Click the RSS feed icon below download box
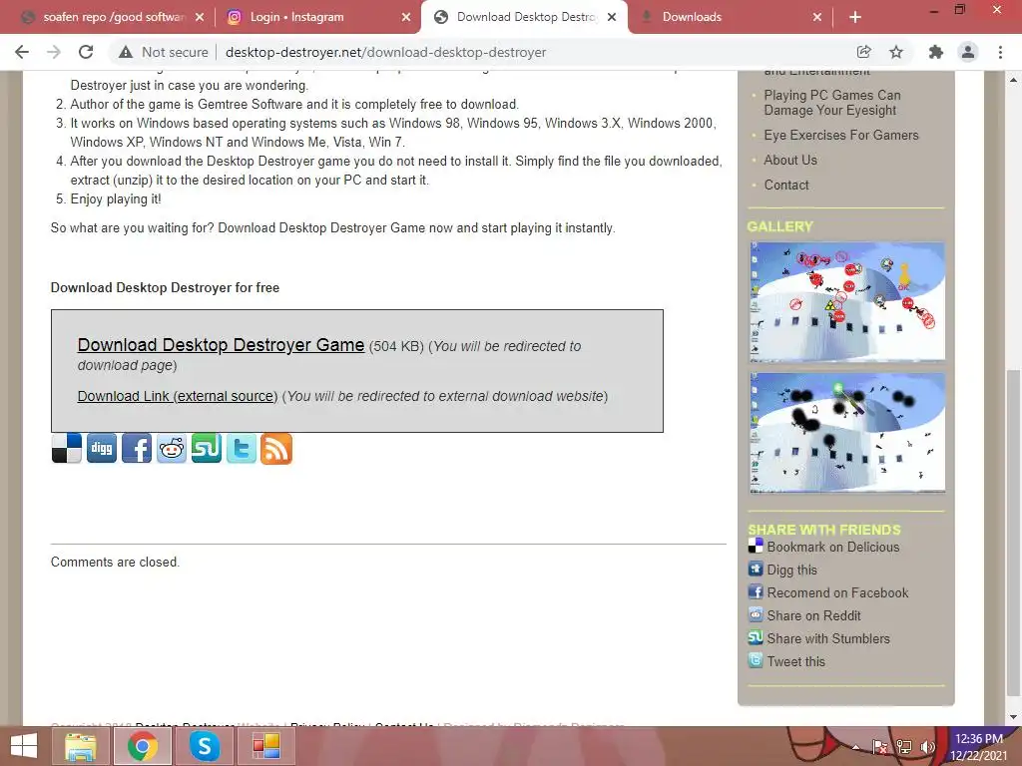Screen dimensions: 1022x766 (276, 448)
